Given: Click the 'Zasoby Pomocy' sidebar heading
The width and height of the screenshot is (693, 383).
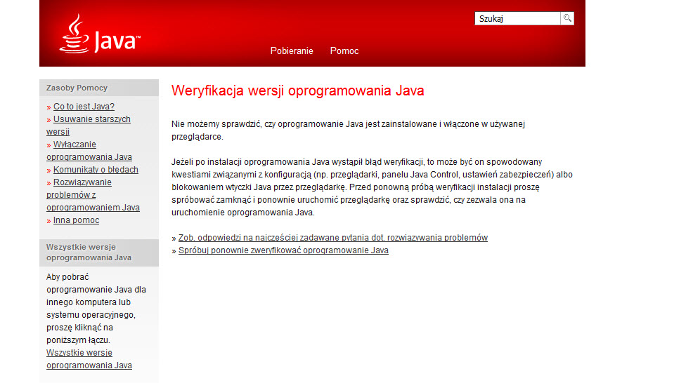Looking at the screenshot, I should (77, 88).
